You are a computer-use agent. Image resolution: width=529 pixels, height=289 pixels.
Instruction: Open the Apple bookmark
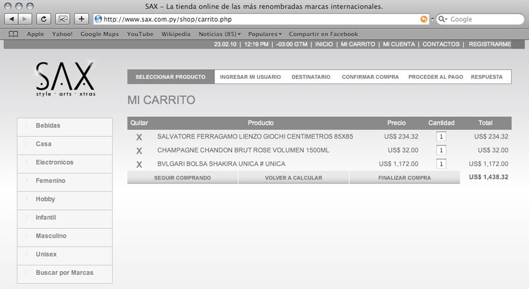35,34
